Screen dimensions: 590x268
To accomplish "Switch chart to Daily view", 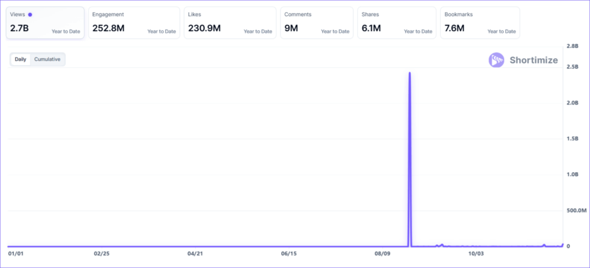I will pos(20,59).
